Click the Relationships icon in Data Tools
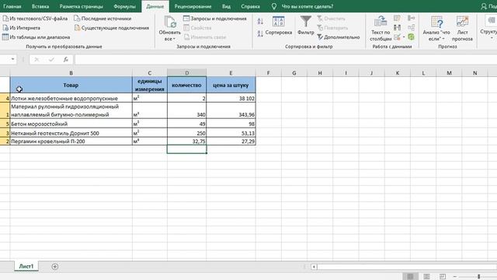Viewport: 497px width, 280px height. point(411,28)
